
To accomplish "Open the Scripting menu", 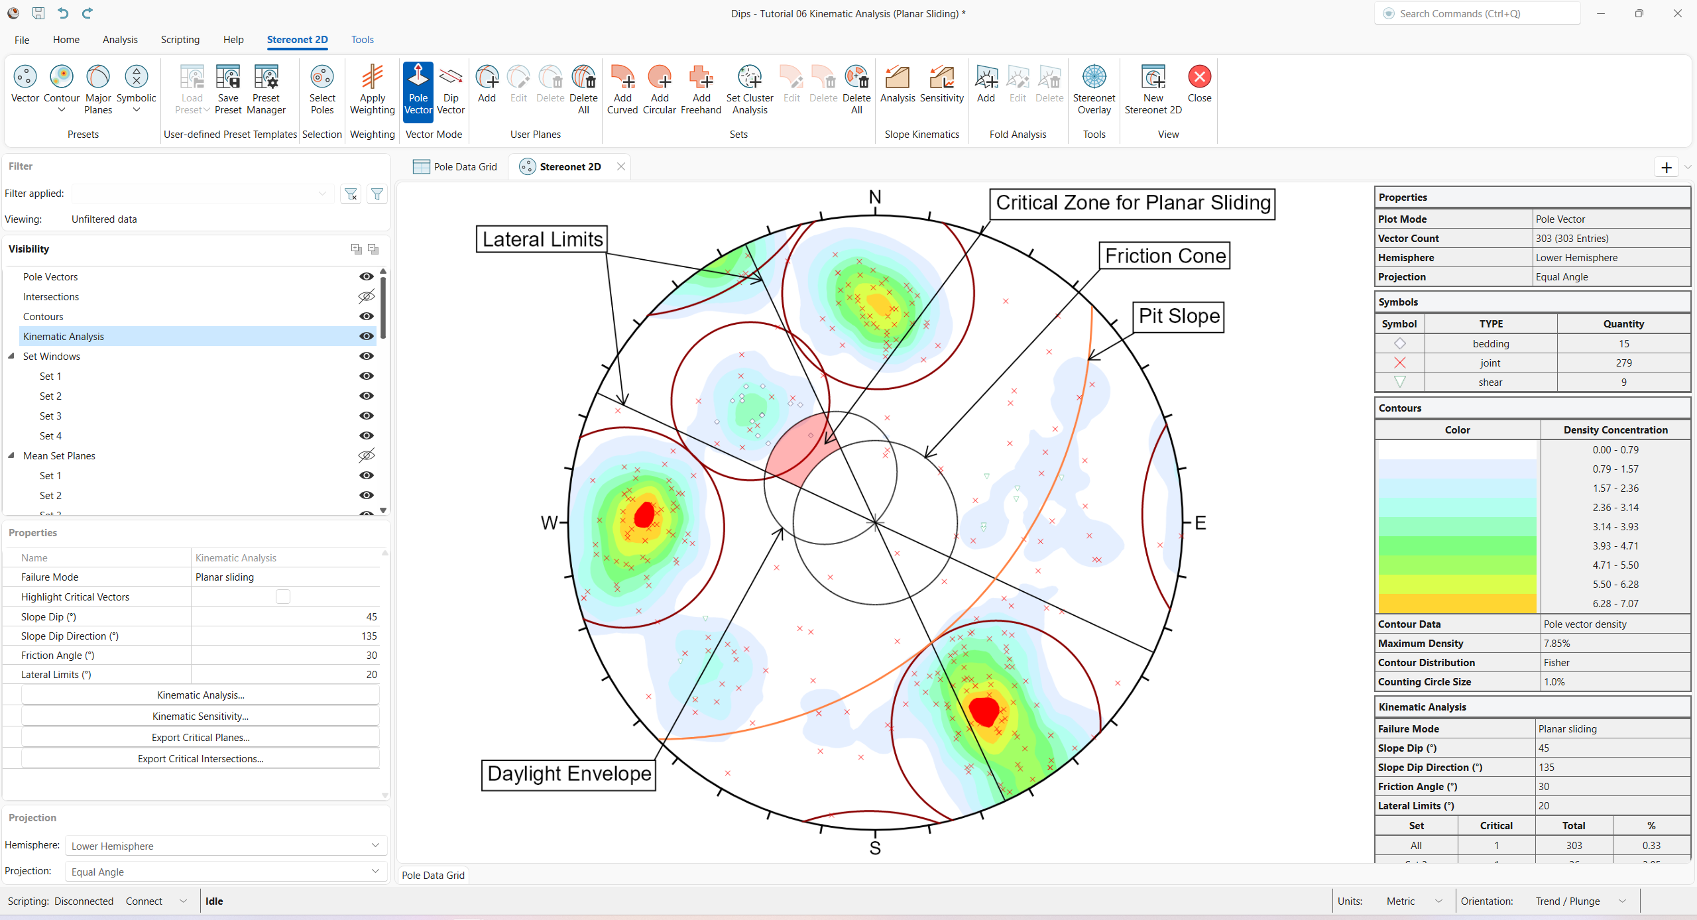I will [180, 40].
